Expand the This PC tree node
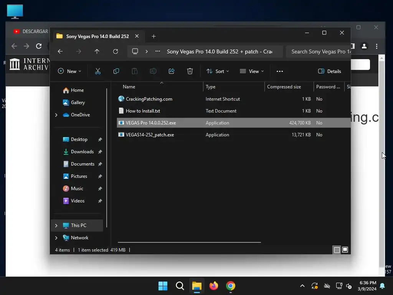 (56, 225)
